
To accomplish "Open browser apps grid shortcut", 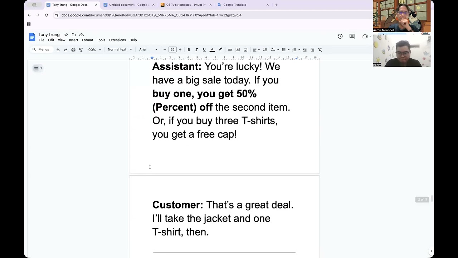I will pos(29,24).
